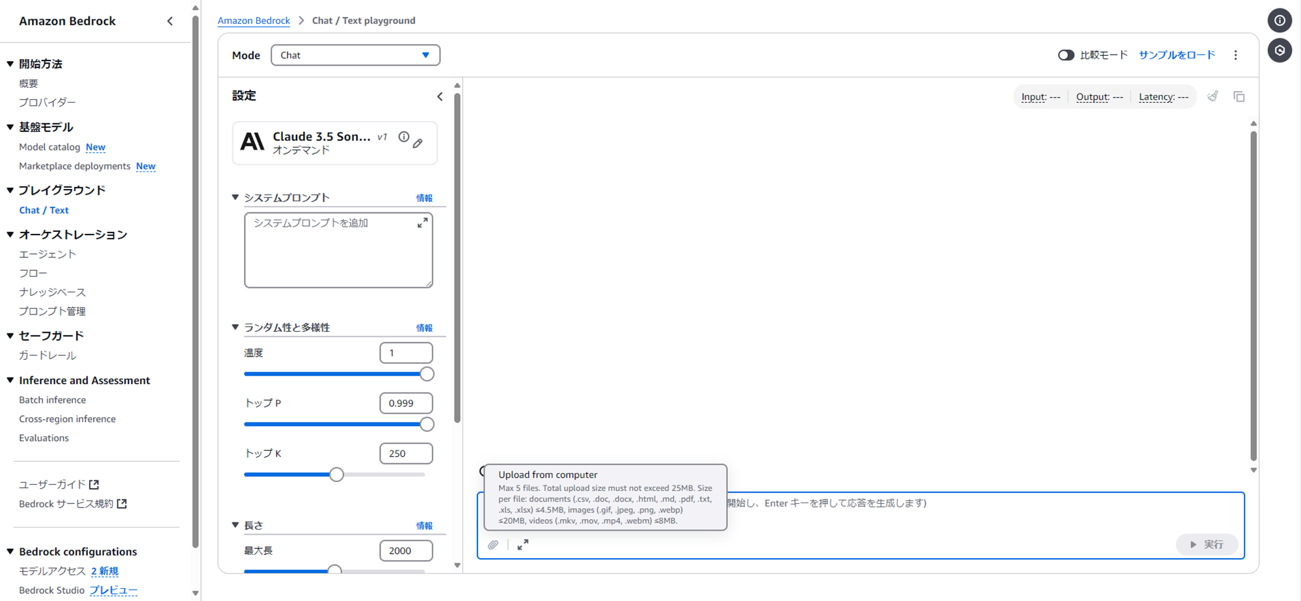Expand the chat prompt input box

tap(523, 544)
